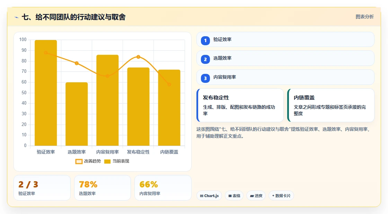This screenshot has height=214, width=388.
Task: Click the 验证效率 bar in the chart
Action: click(46, 93)
